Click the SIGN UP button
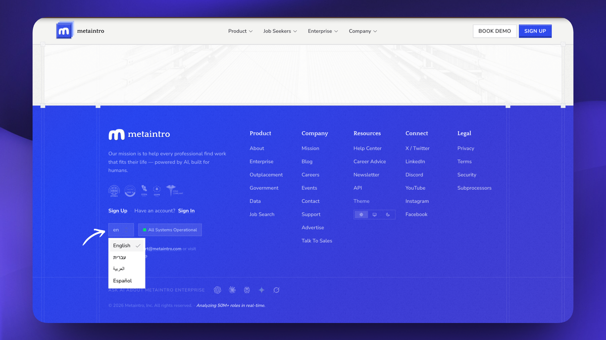606x340 pixels. tap(535, 31)
